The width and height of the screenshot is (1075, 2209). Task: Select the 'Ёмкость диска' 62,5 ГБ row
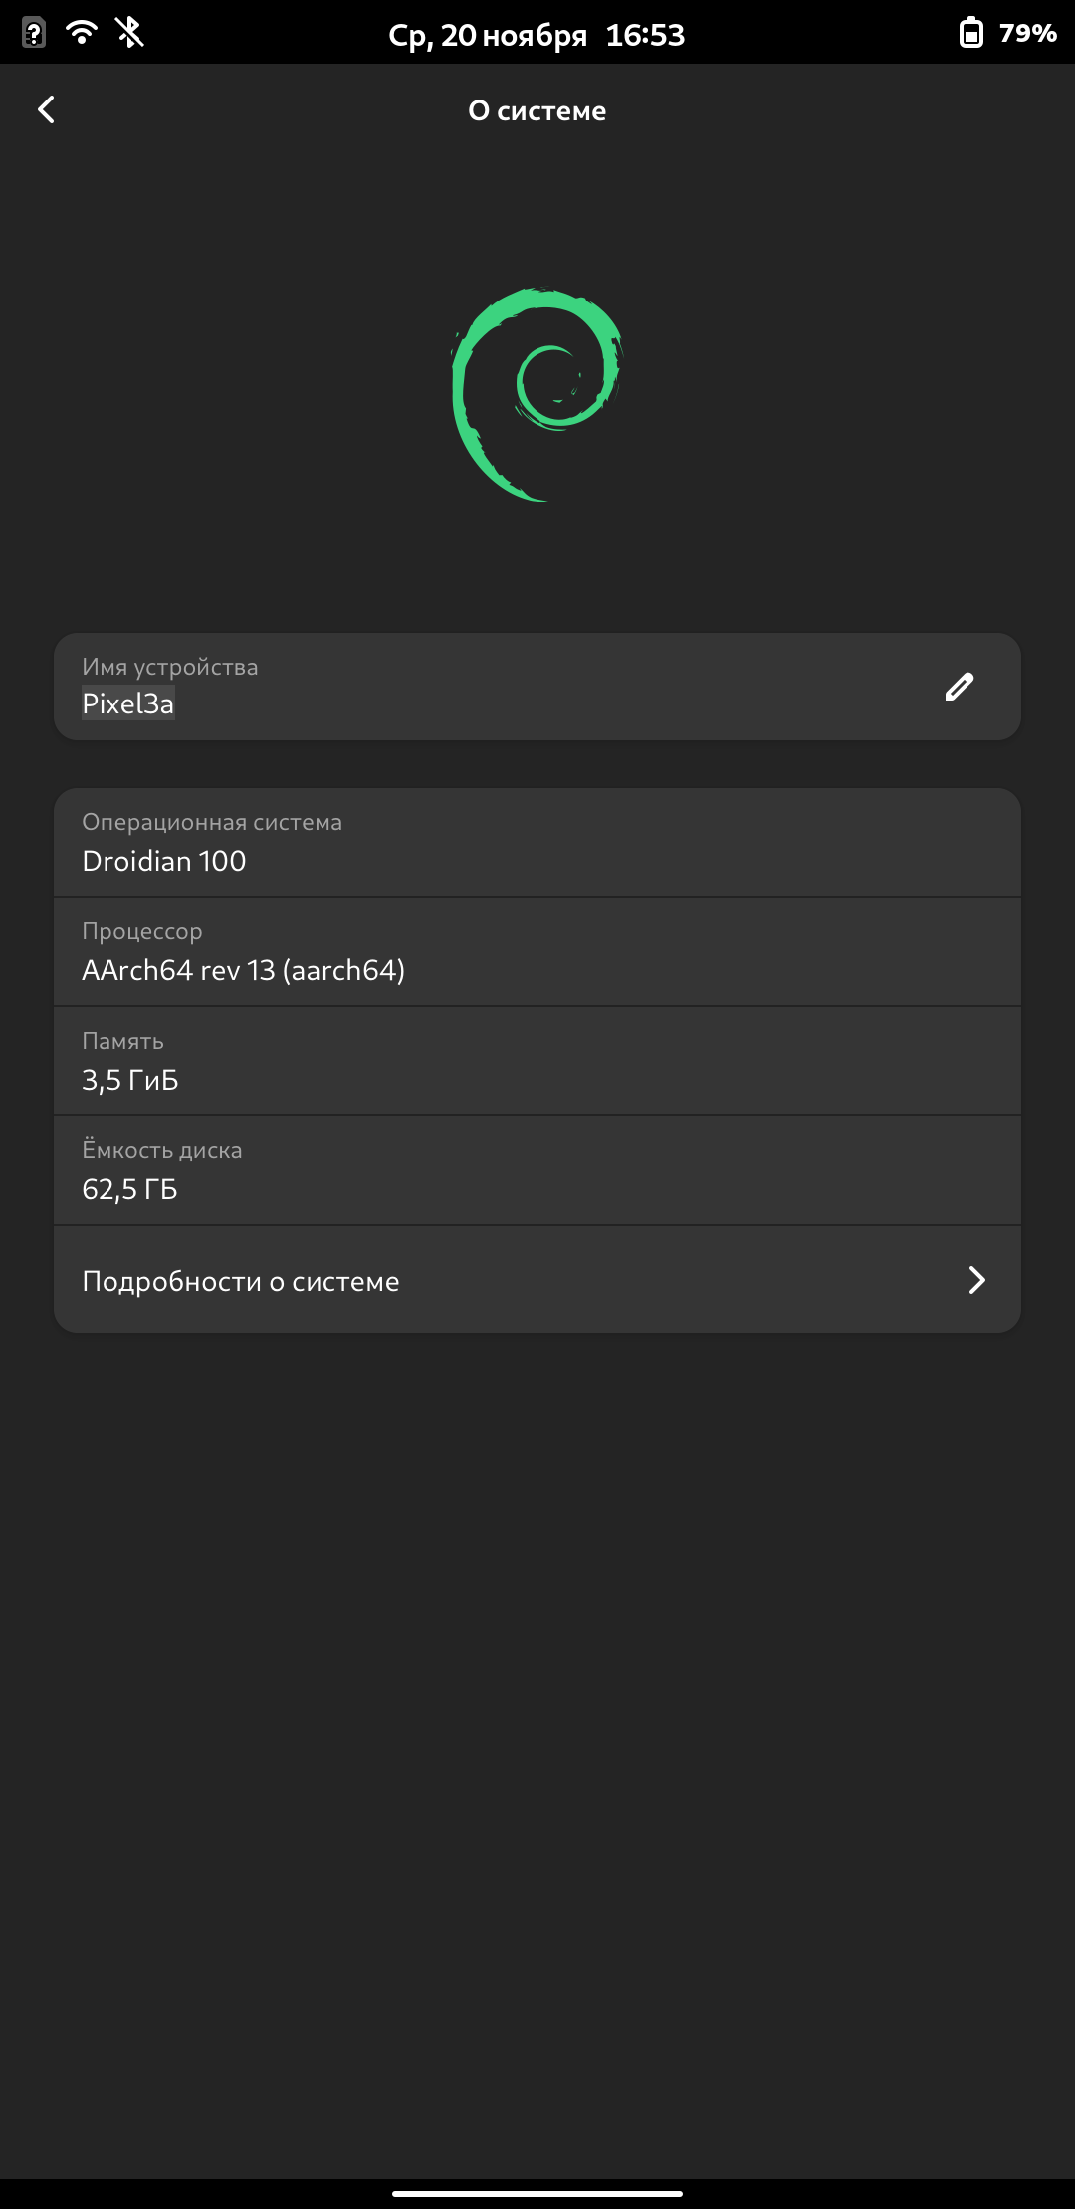pyautogui.click(x=537, y=1171)
